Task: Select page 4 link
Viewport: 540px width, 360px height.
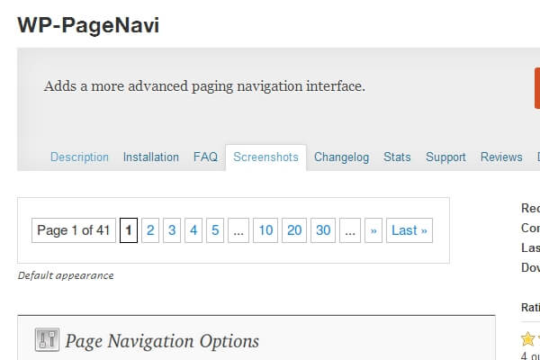Action: [x=193, y=230]
